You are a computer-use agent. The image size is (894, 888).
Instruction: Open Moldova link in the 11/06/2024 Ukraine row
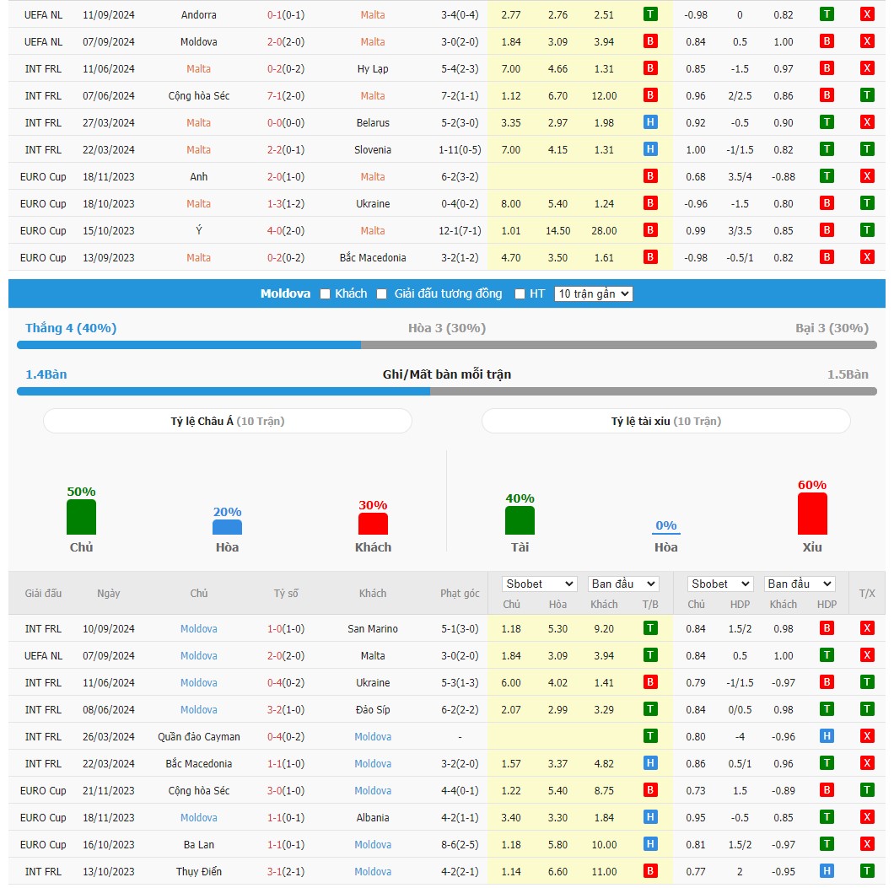[x=198, y=683]
